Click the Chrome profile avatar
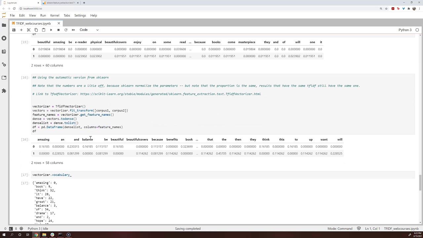 (414, 9)
